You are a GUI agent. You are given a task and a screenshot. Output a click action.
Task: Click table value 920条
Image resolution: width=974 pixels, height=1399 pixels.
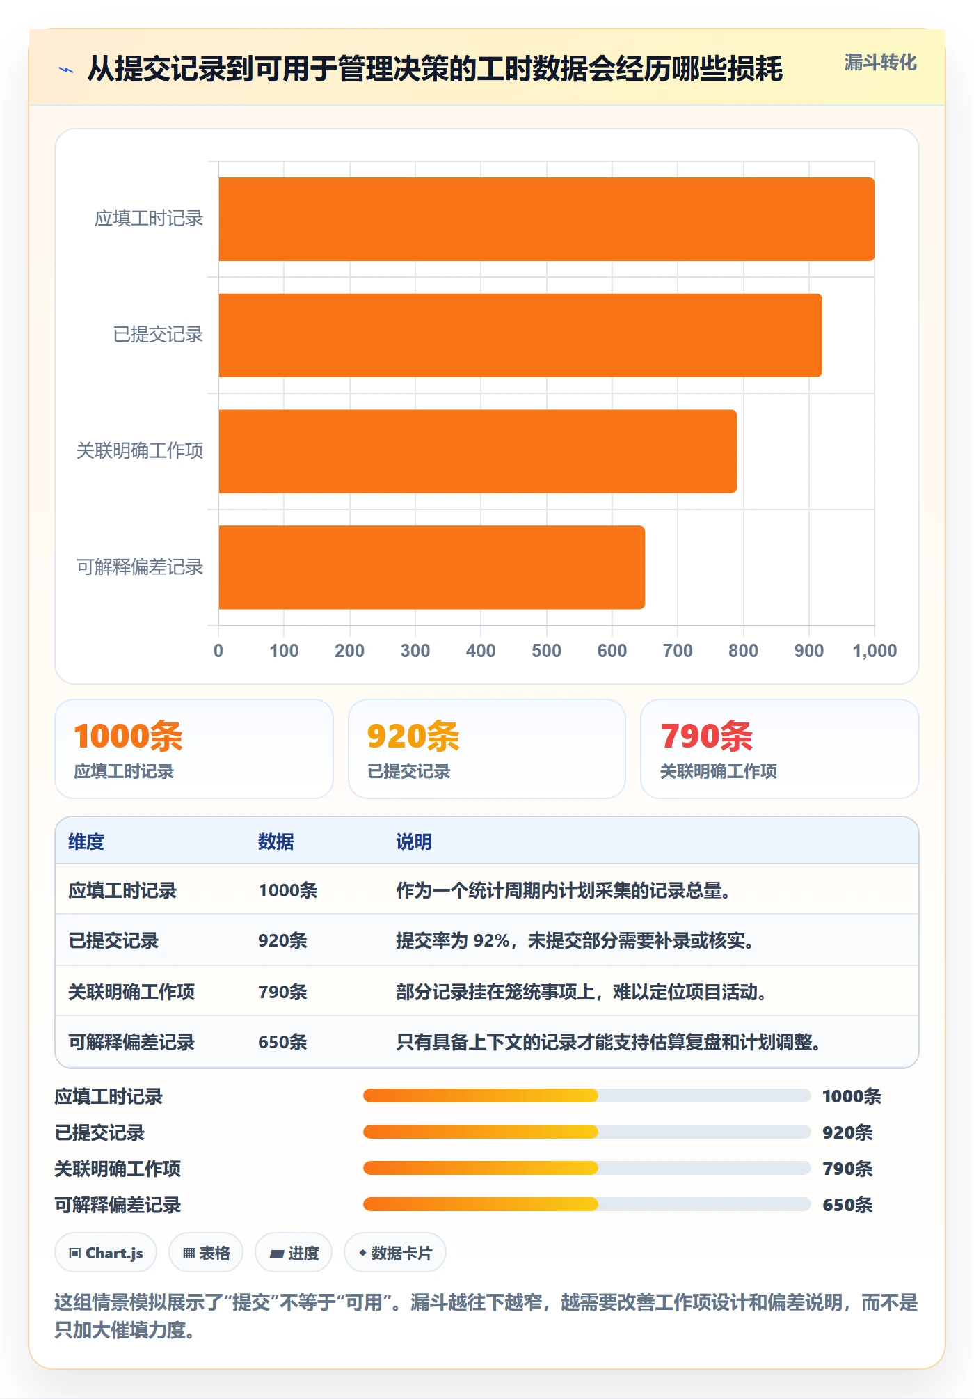pyautogui.click(x=282, y=940)
